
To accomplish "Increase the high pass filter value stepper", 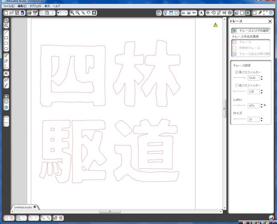I will [262, 77].
